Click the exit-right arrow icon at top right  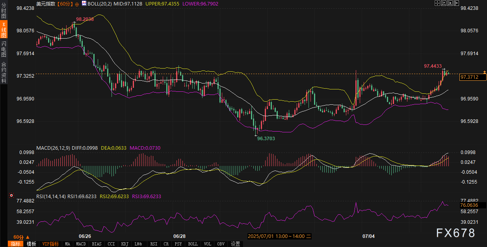[456, 3]
